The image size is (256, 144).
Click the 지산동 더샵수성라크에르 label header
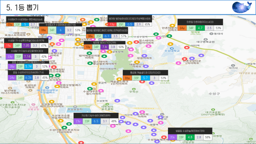click(96, 116)
